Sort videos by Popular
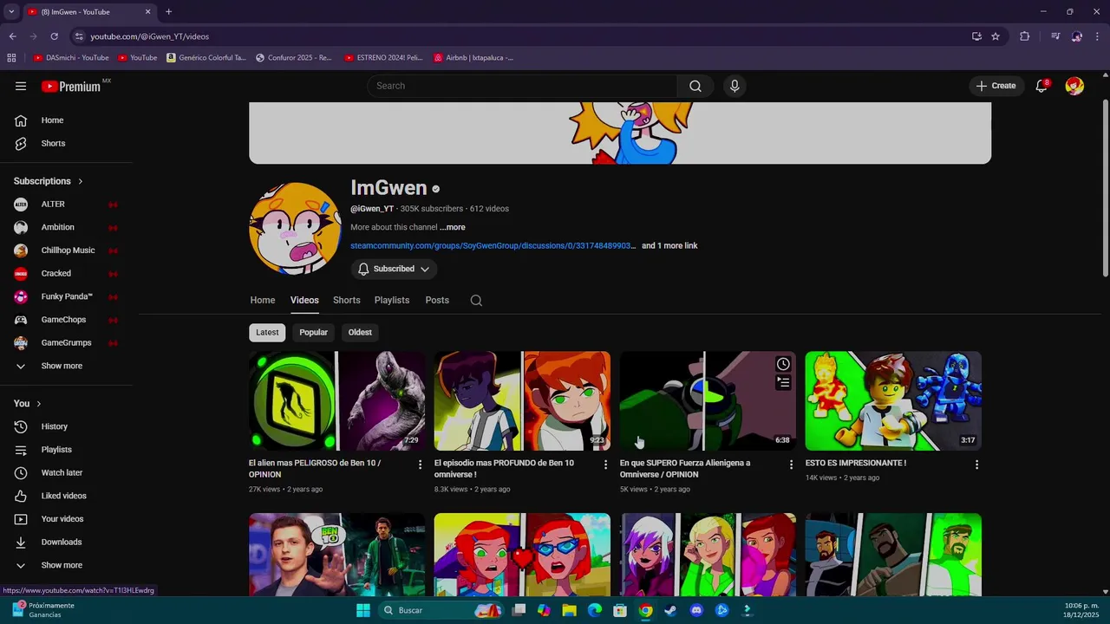Viewport: 1110px width, 624px height. (x=313, y=332)
